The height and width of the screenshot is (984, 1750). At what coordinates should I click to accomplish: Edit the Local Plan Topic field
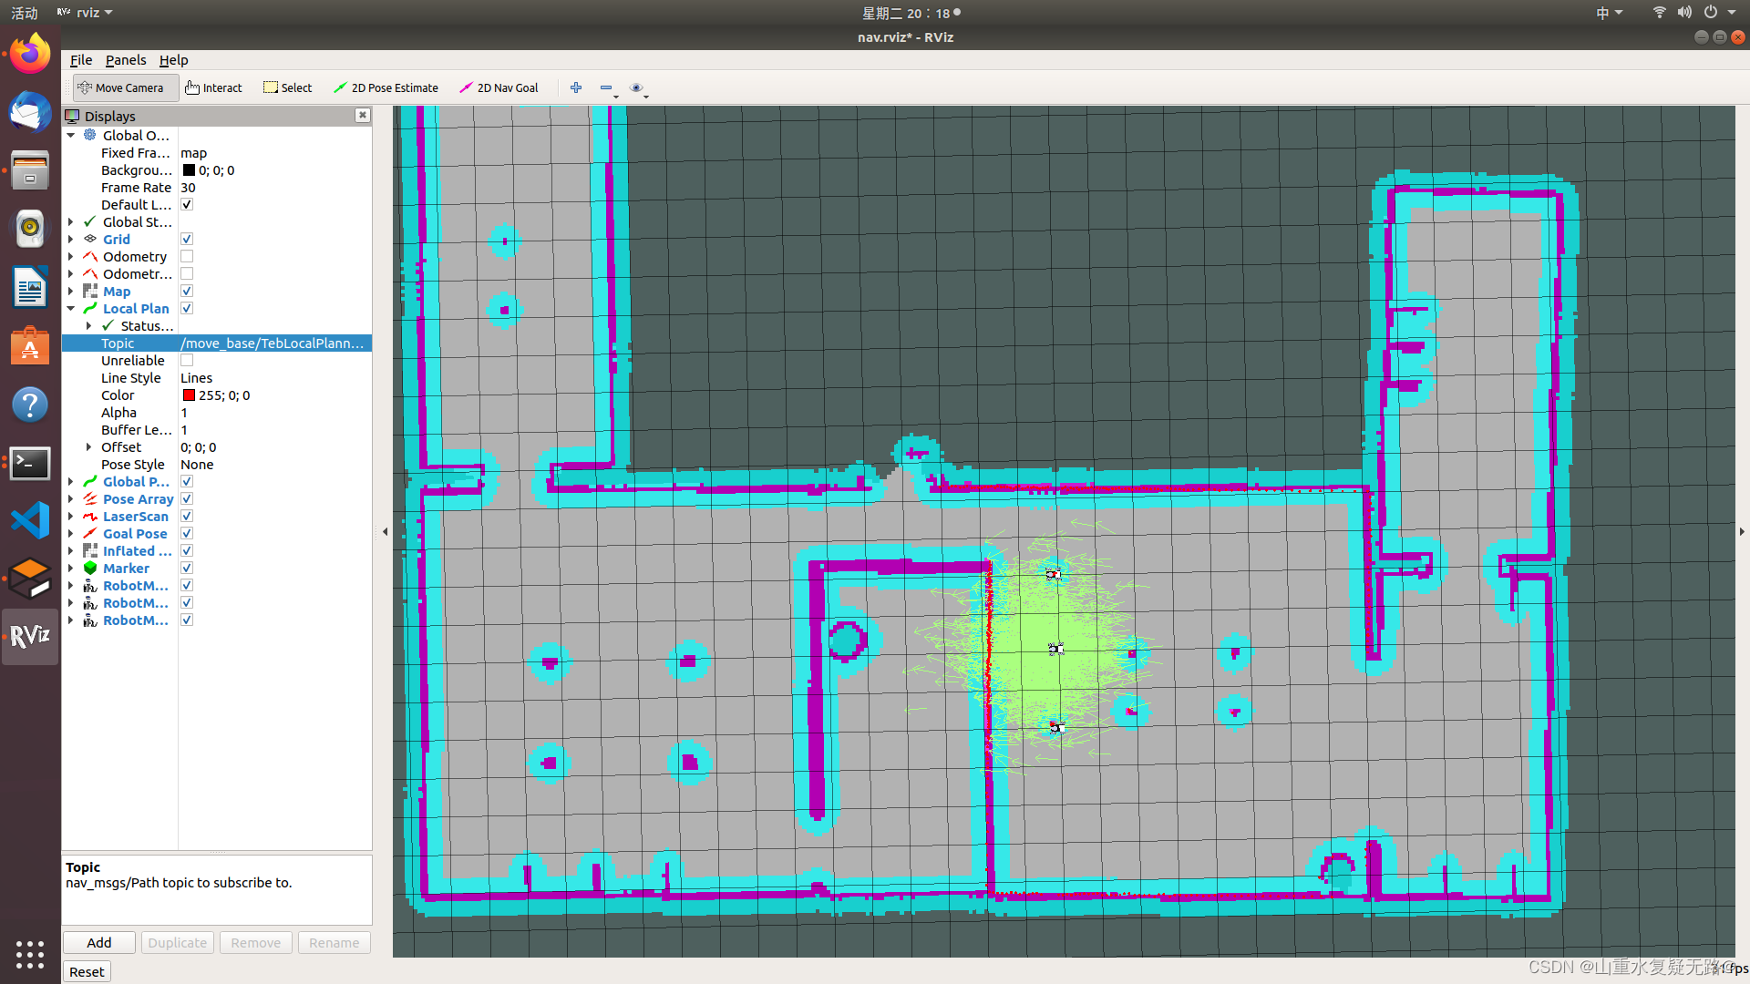click(274, 343)
